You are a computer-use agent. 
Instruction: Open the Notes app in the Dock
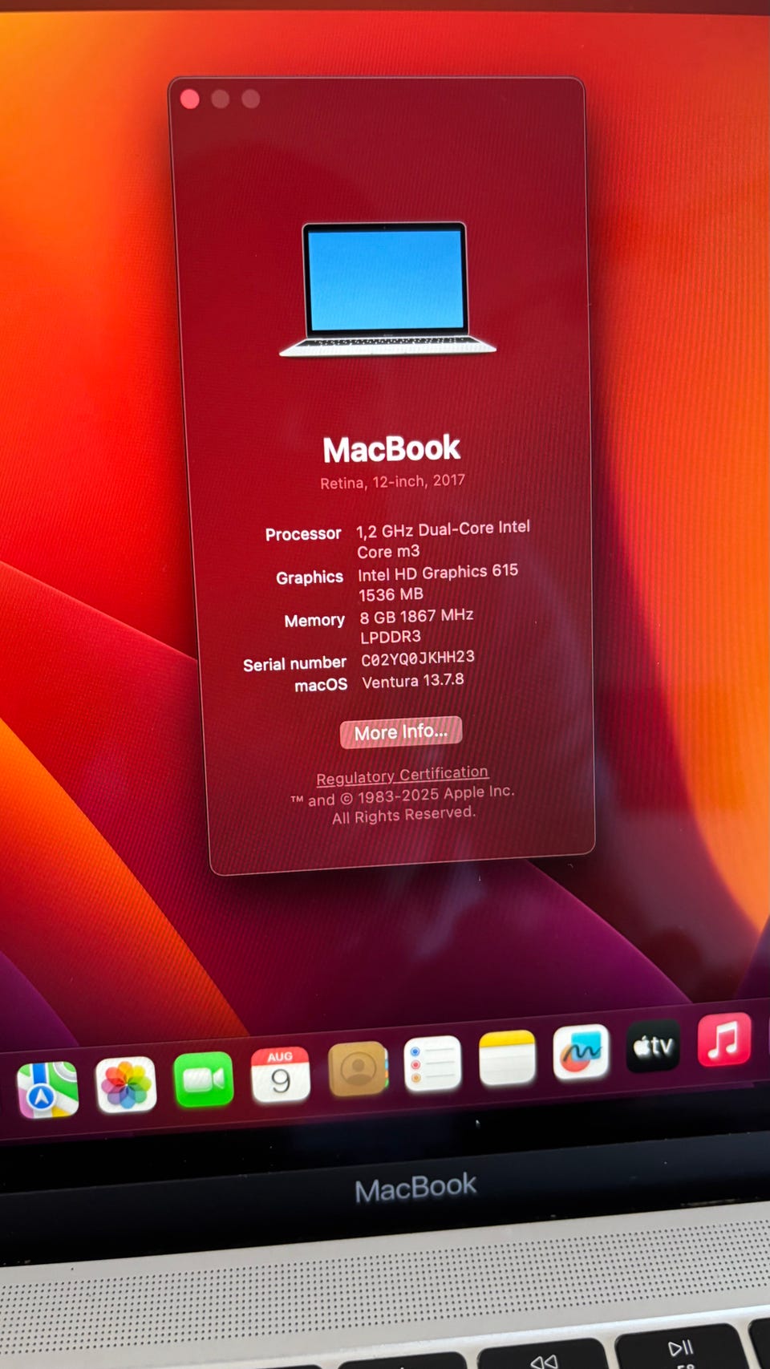507,1058
